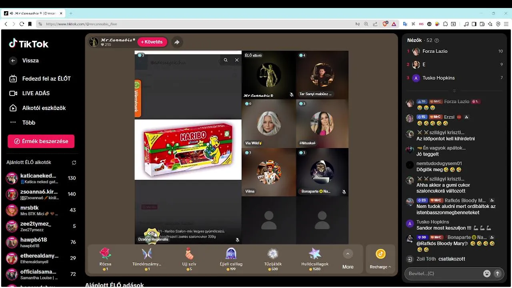Click the Nézők info icon

(436, 40)
